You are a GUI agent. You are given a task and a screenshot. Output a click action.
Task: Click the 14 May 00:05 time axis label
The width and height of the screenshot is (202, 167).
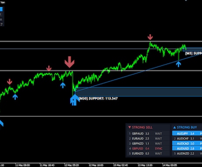coord(170,165)
